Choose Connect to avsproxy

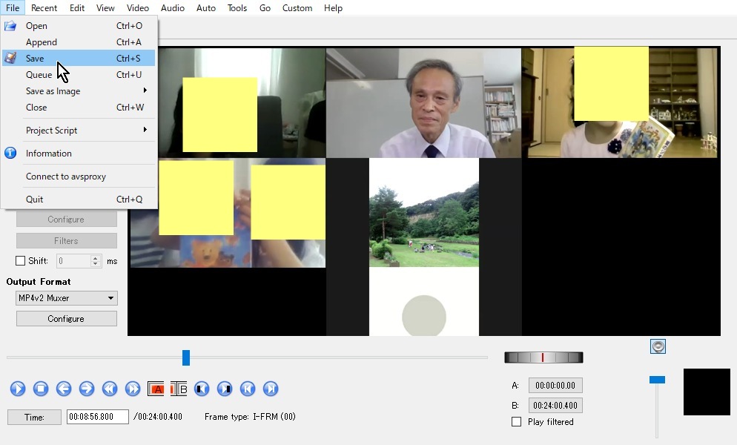point(79,177)
